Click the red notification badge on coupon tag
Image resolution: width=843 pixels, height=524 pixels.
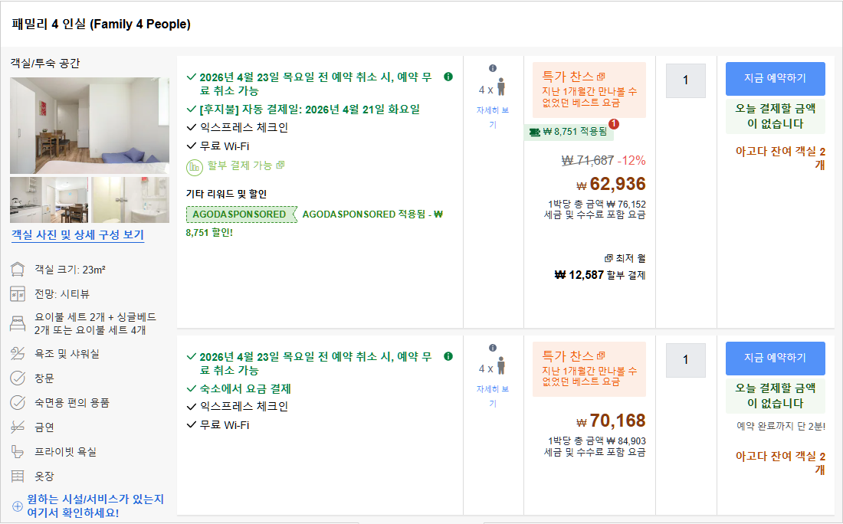613,124
